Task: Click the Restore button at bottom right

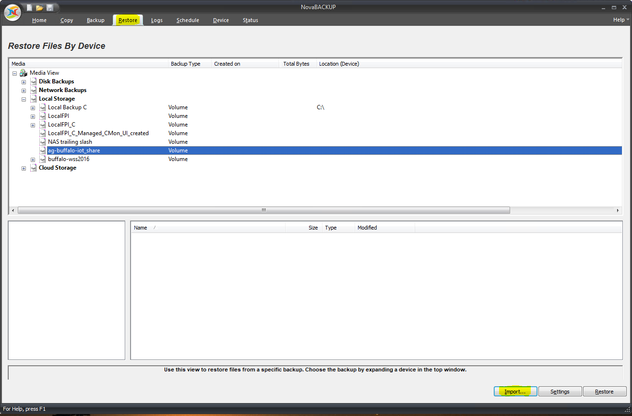Action: coord(605,392)
